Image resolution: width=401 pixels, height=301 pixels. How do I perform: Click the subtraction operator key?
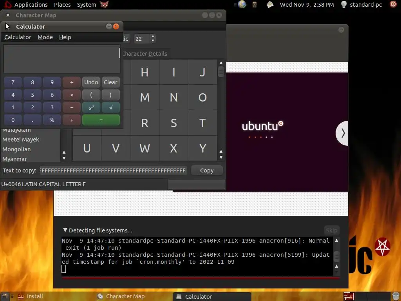tap(72, 107)
